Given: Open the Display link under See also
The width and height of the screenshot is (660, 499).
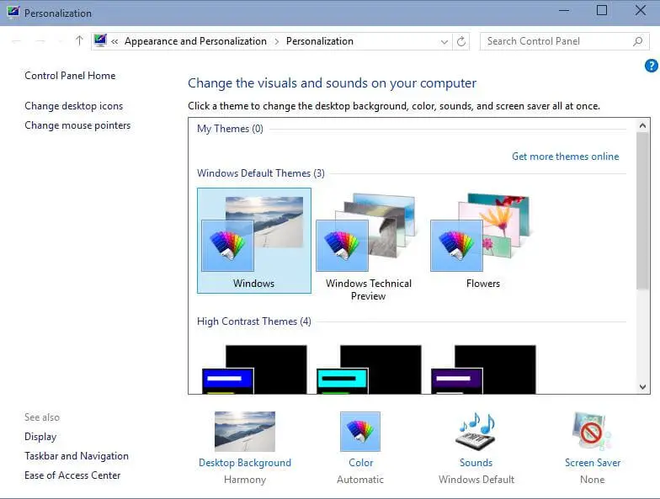Looking at the screenshot, I should 40,437.
